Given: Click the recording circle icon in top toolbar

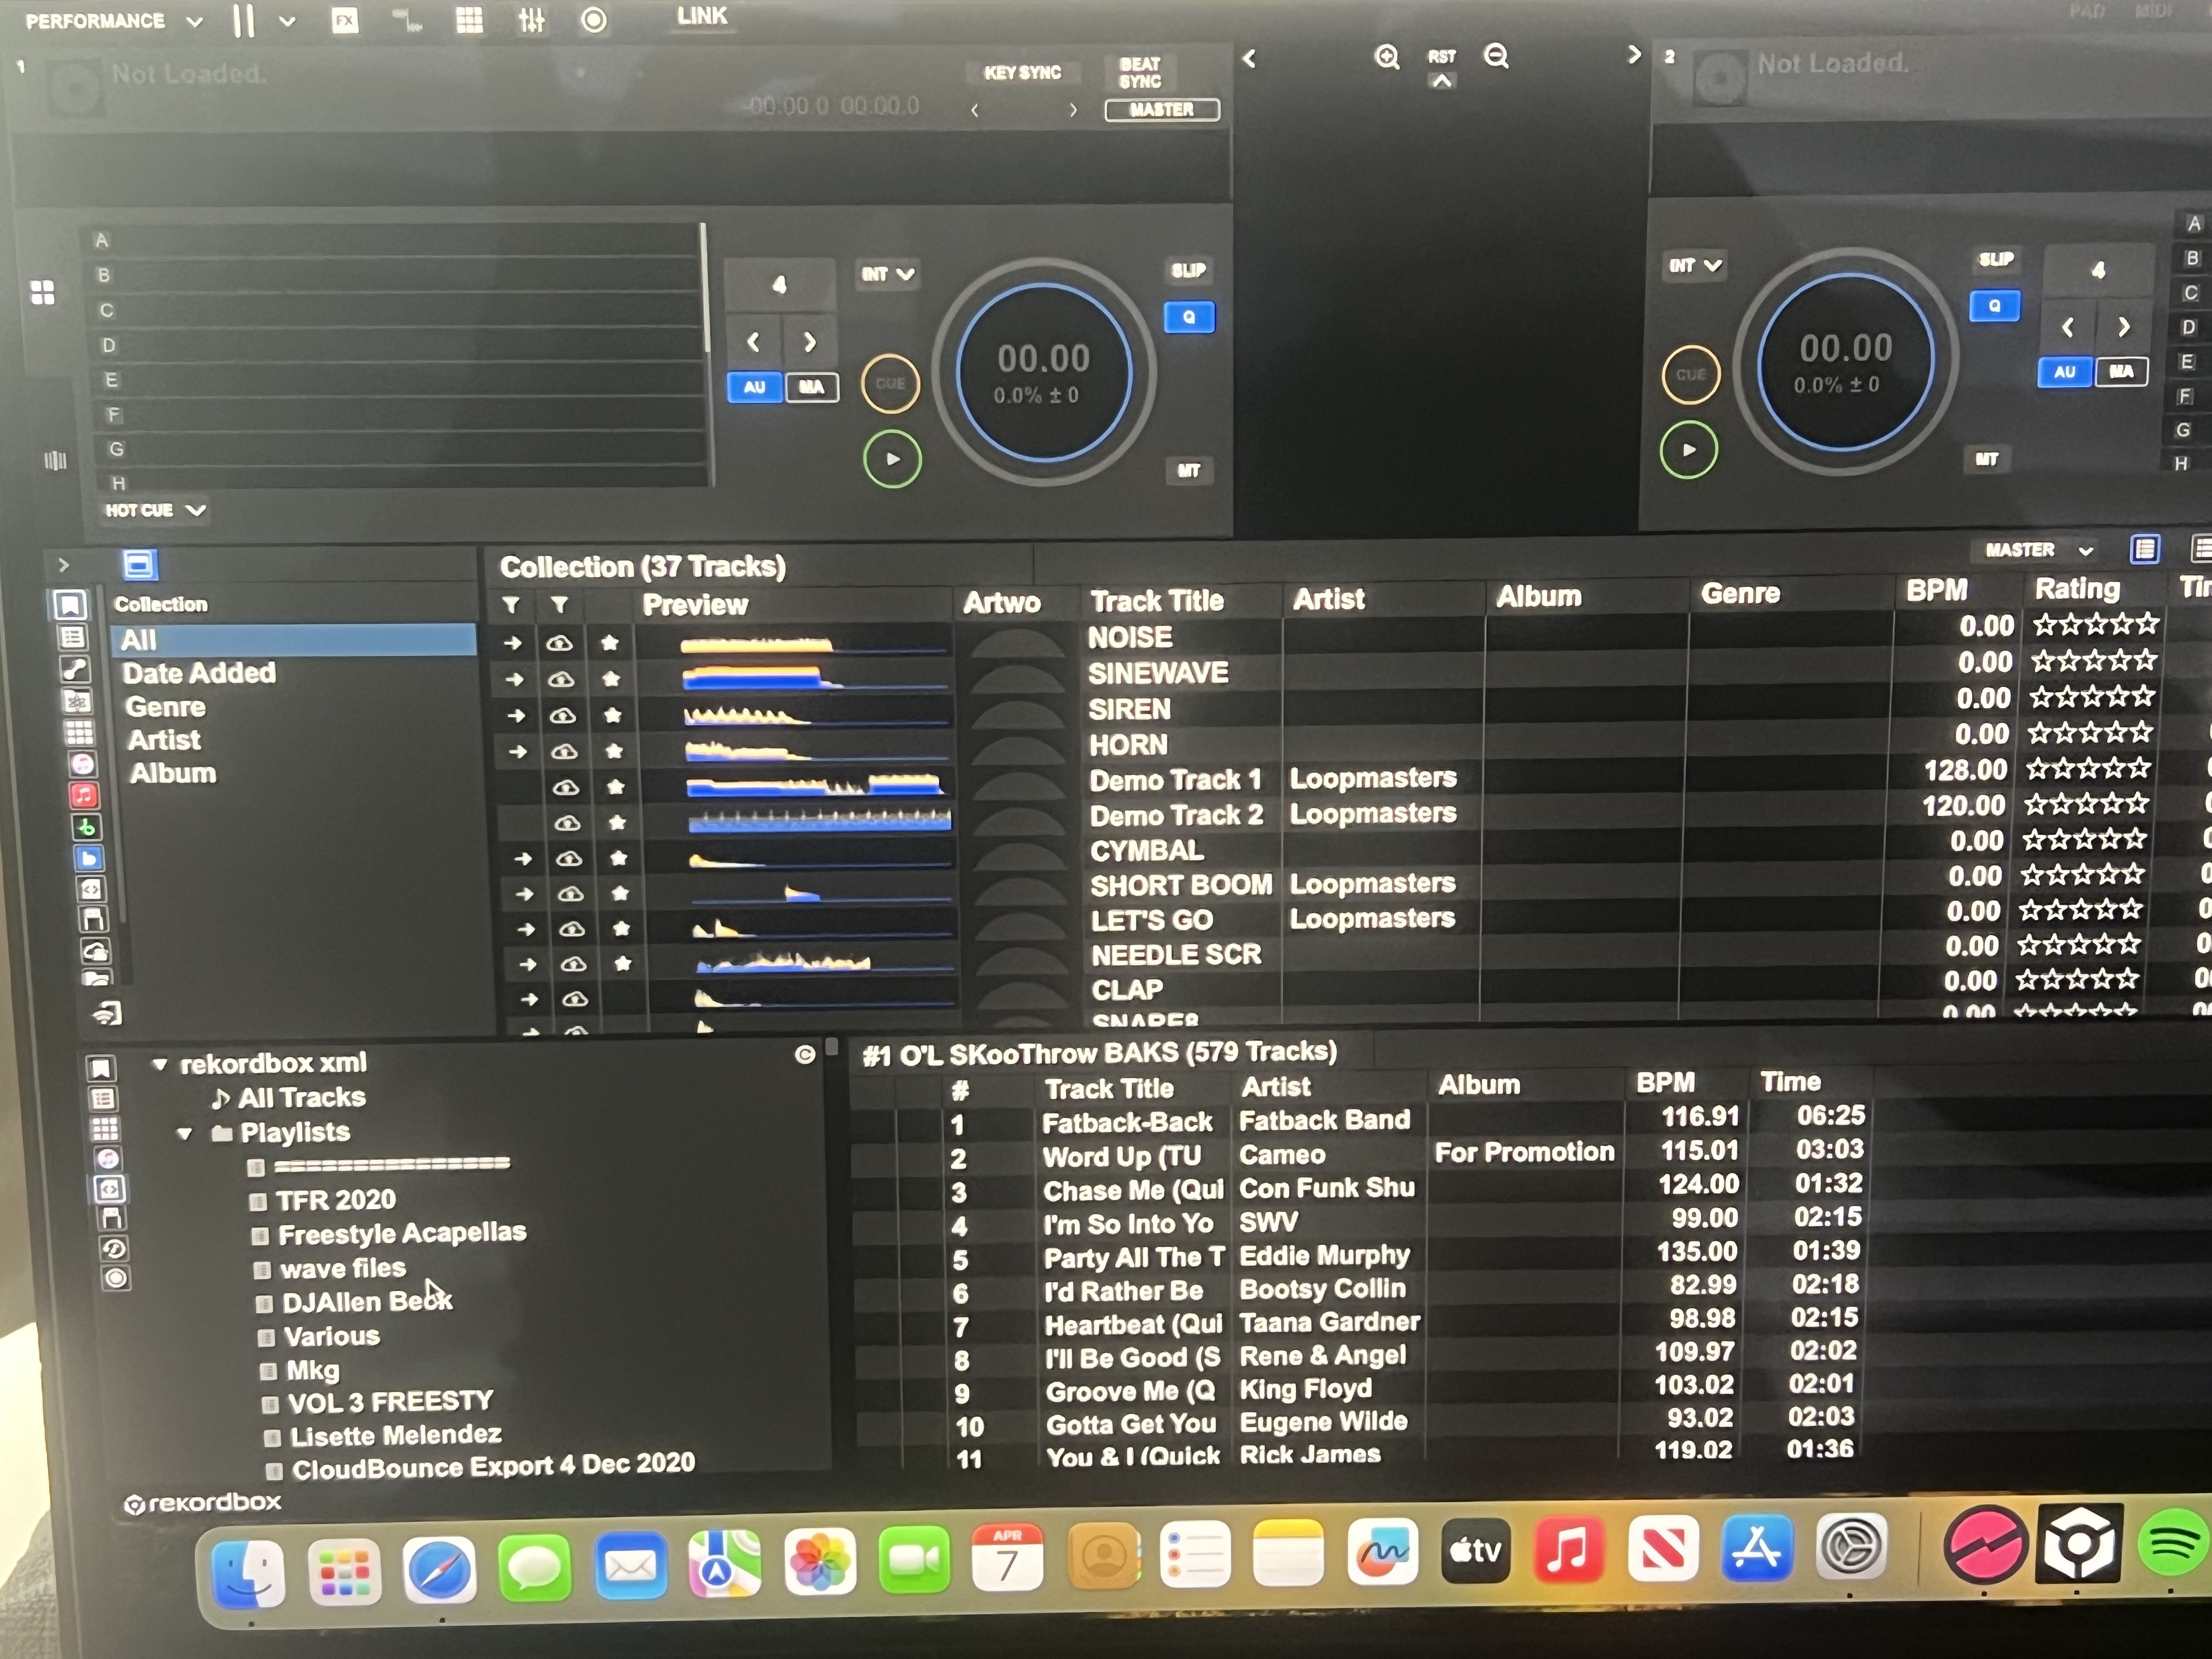Looking at the screenshot, I should [x=594, y=20].
